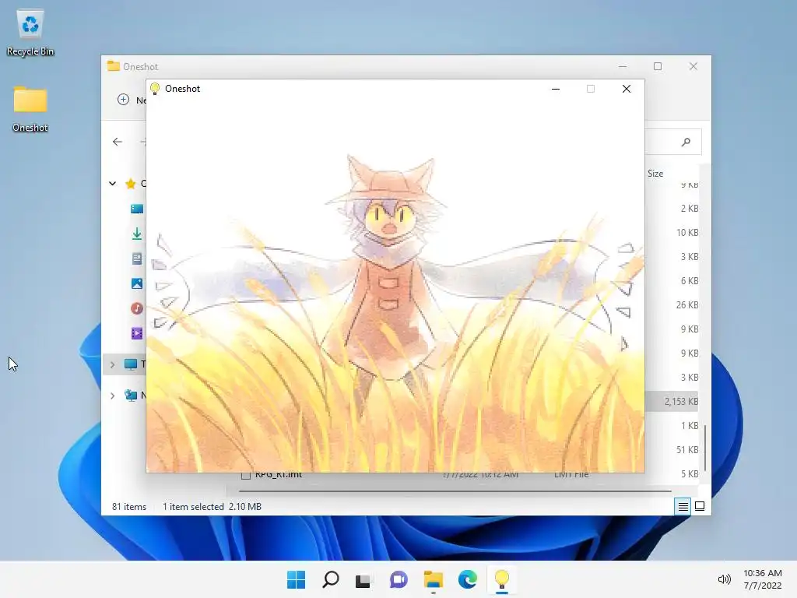The width and height of the screenshot is (797, 598).
Task: Open the Desktop shortcut in sidebar
Action: (x=137, y=209)
